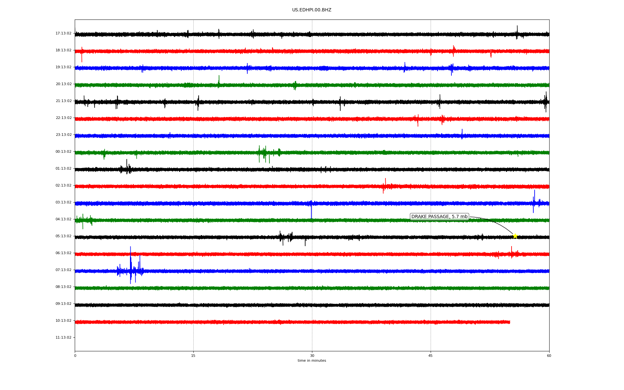Click the 18:13:02 time label
Screen dimensions: 624x390
coord(63,50)
